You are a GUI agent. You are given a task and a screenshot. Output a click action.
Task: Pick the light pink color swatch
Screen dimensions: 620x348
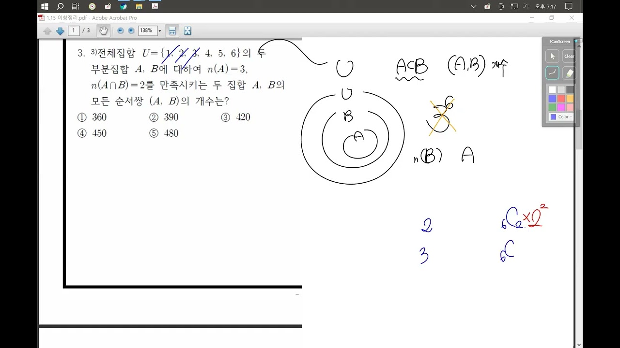pos(570,107)
